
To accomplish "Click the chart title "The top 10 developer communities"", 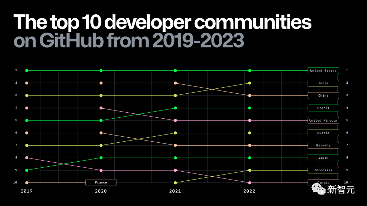I will [x=162, y=23].
